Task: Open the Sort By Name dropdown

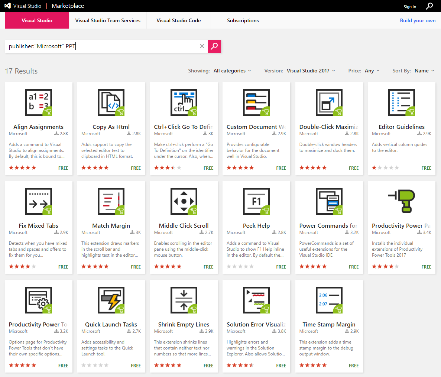Action: [424, 71]
